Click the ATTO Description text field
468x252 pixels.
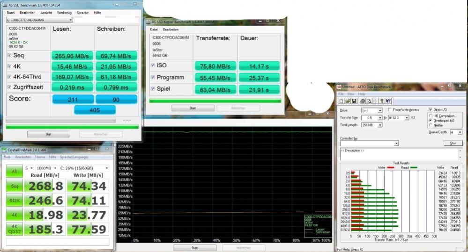pos(401,154)
